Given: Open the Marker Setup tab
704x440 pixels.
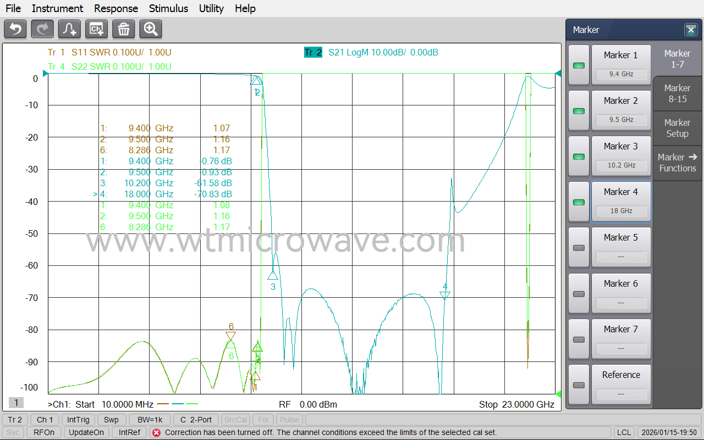Looking at the screenshot, I should click(x=677, y=128).
